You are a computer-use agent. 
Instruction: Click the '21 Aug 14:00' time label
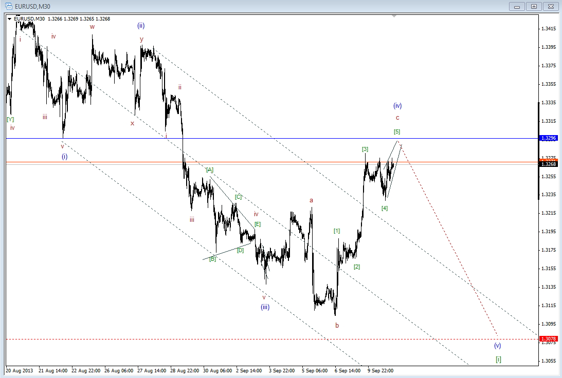click(53, 370)
